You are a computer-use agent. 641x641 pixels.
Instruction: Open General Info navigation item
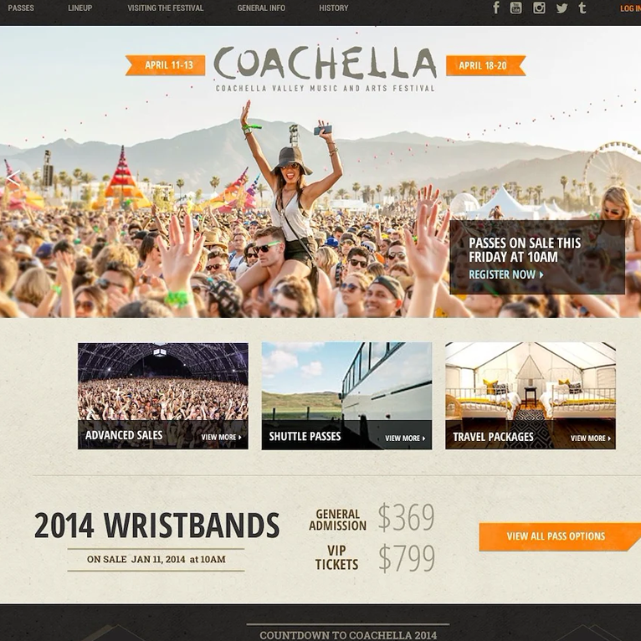click(261, 8)
